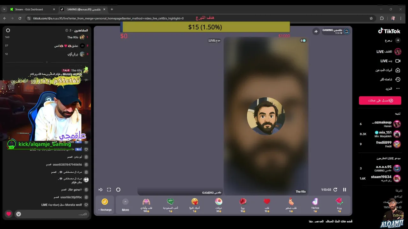Mute the live stream volume
Viewport: 408px width, 229px height.
pyautogui.click(x=100, y=190)
